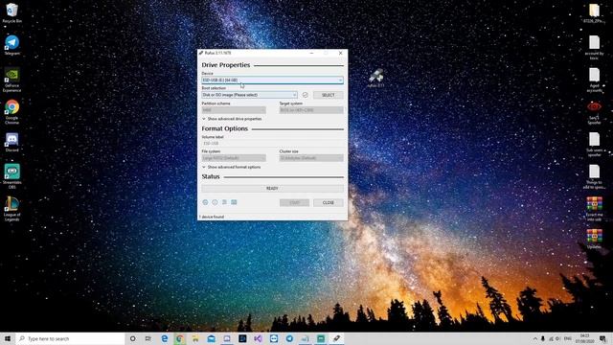Select the Updates archive desktop icon
This screenshot has width=613, height=345.
[x=594, y=239]
